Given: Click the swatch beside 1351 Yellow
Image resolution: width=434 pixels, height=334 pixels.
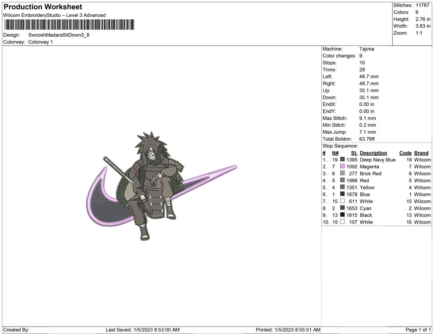Looking at the screenshot, I should [x=342, y=187].
